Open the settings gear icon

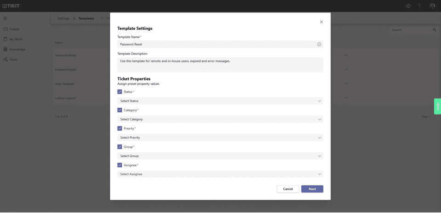click(408, 6)
